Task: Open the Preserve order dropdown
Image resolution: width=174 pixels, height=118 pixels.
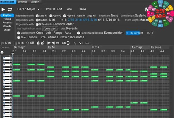Action: (63, 24)
